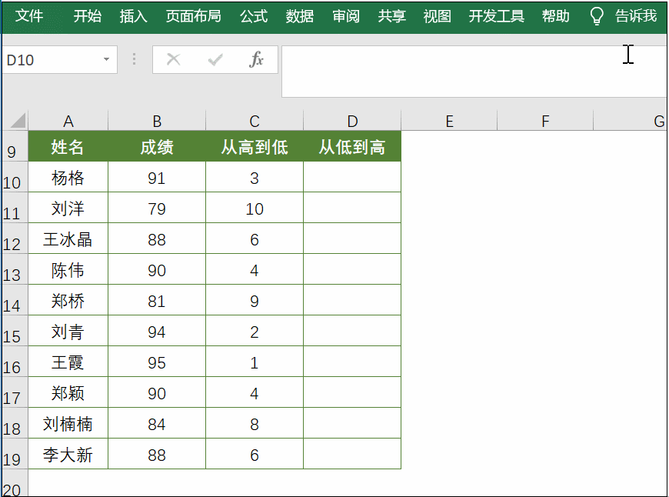
Task: Select column A header
Action: (68, 121)
